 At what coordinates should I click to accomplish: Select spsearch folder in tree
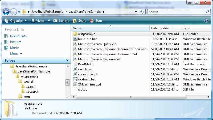click(32, 92)
